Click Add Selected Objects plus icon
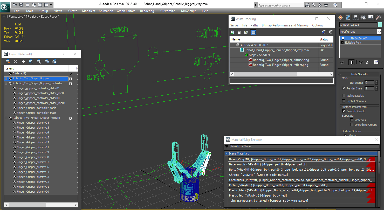The image size is (384, 210). point(23,61)
